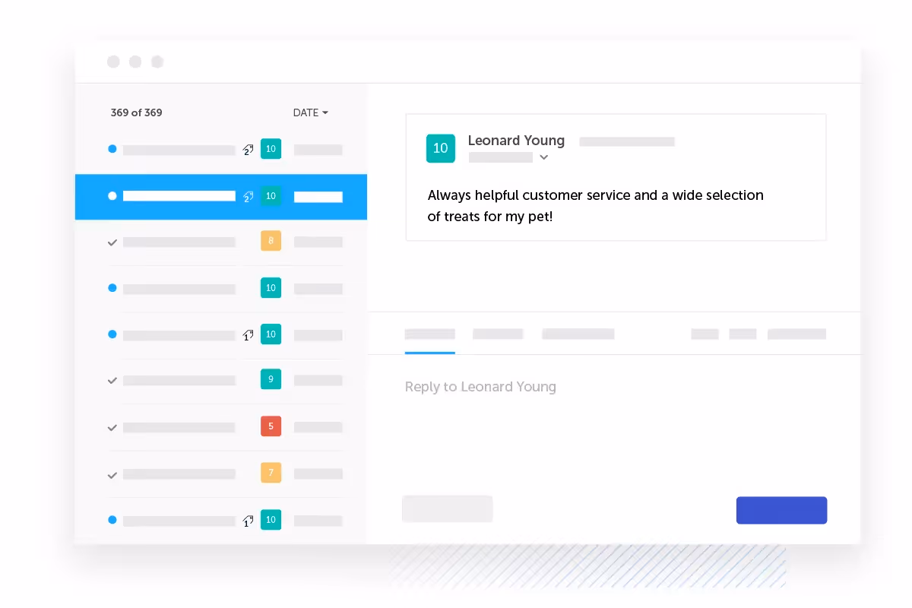The image size is (912, 608).
Task: Select the reply tab underlined in blue
Action: [x=429, y=334]
